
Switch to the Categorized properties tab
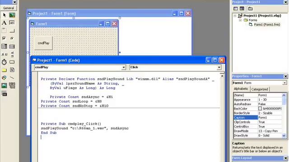coord(260,89)
